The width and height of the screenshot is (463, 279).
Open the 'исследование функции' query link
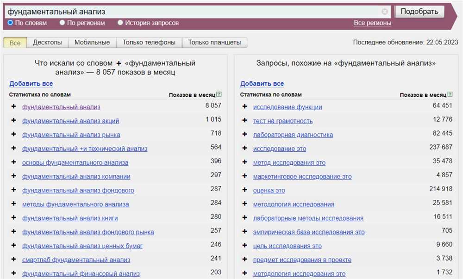click(288, 107)
